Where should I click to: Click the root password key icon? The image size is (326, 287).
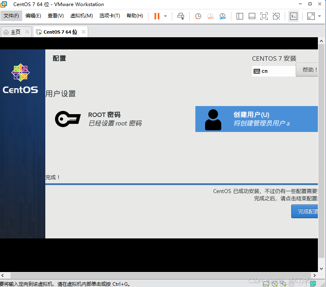click(68, 119)
